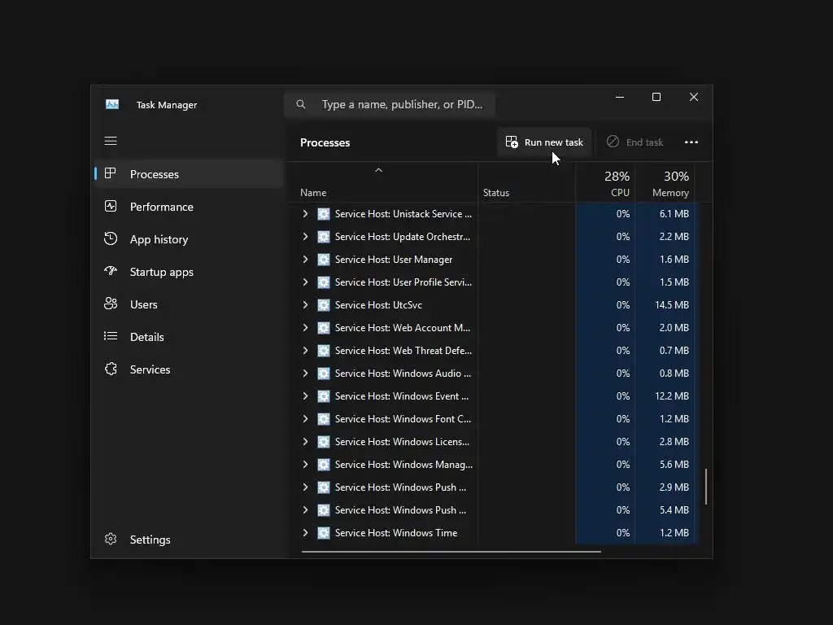Click the 5.6 MB memory value
The image size is (833, 625).
pos(674,465)
